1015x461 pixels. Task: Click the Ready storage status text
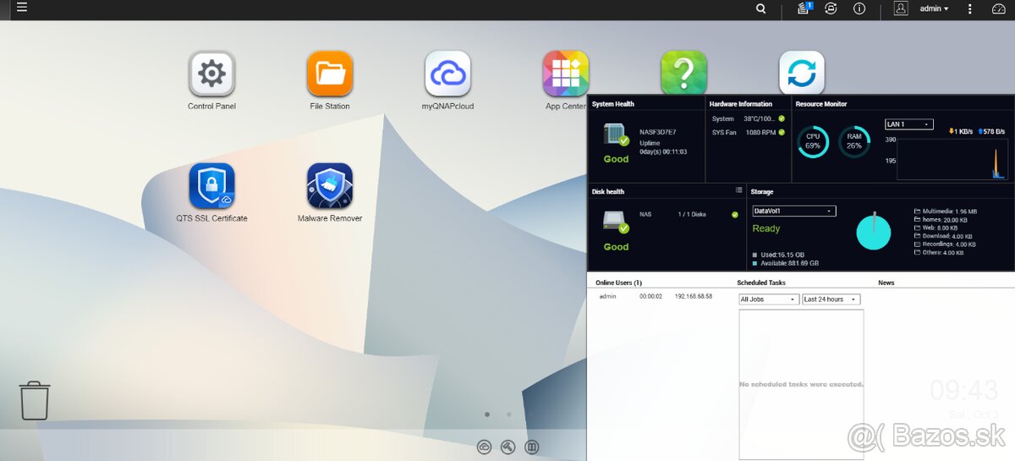tap(766, 229)
